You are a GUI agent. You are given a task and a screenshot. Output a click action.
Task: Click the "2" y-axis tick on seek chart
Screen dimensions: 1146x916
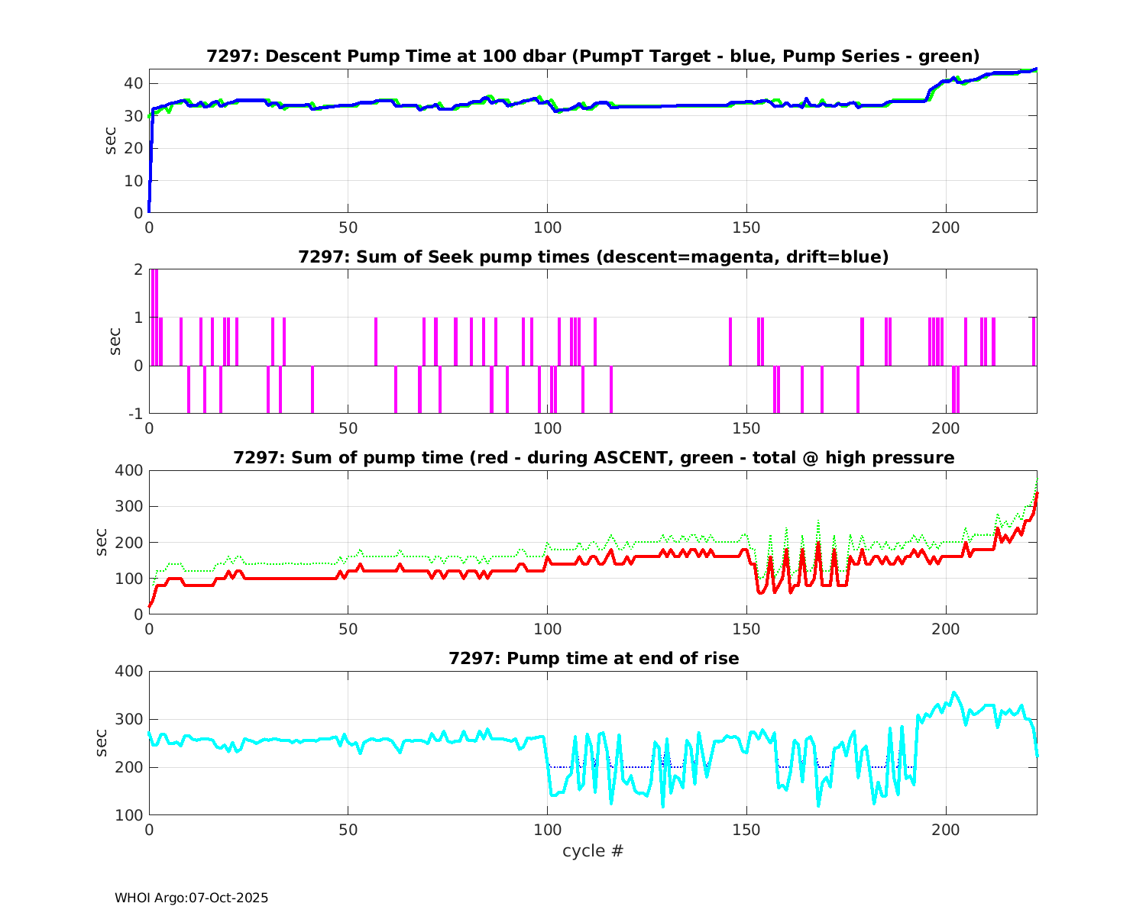[138, 269]
